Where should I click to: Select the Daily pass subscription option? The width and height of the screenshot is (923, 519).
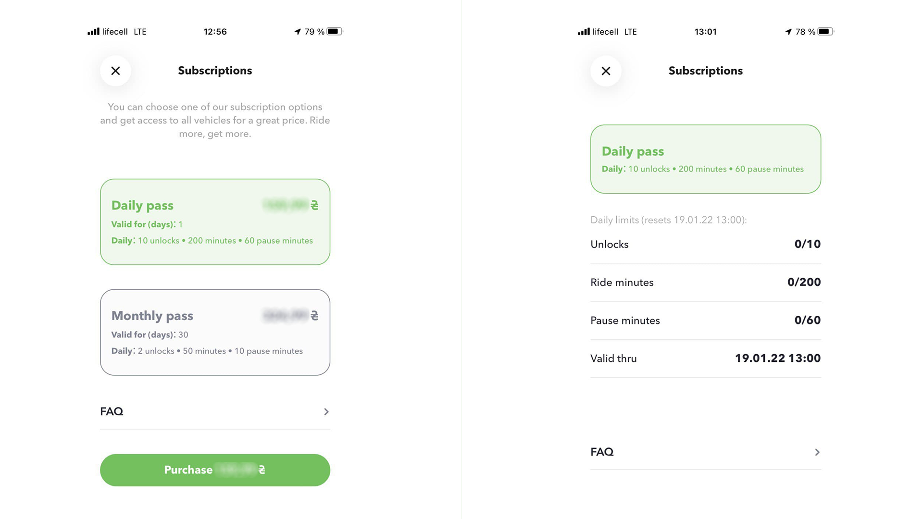tap(215, 222)
